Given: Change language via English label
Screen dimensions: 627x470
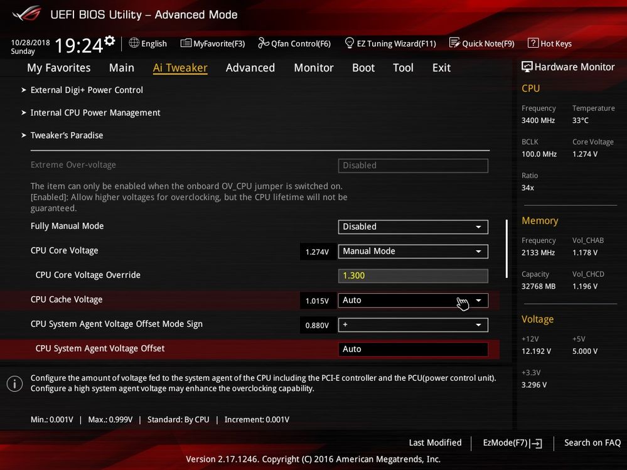Looking at the screenshot, I should pyautogui.click(x=154, y=43).
